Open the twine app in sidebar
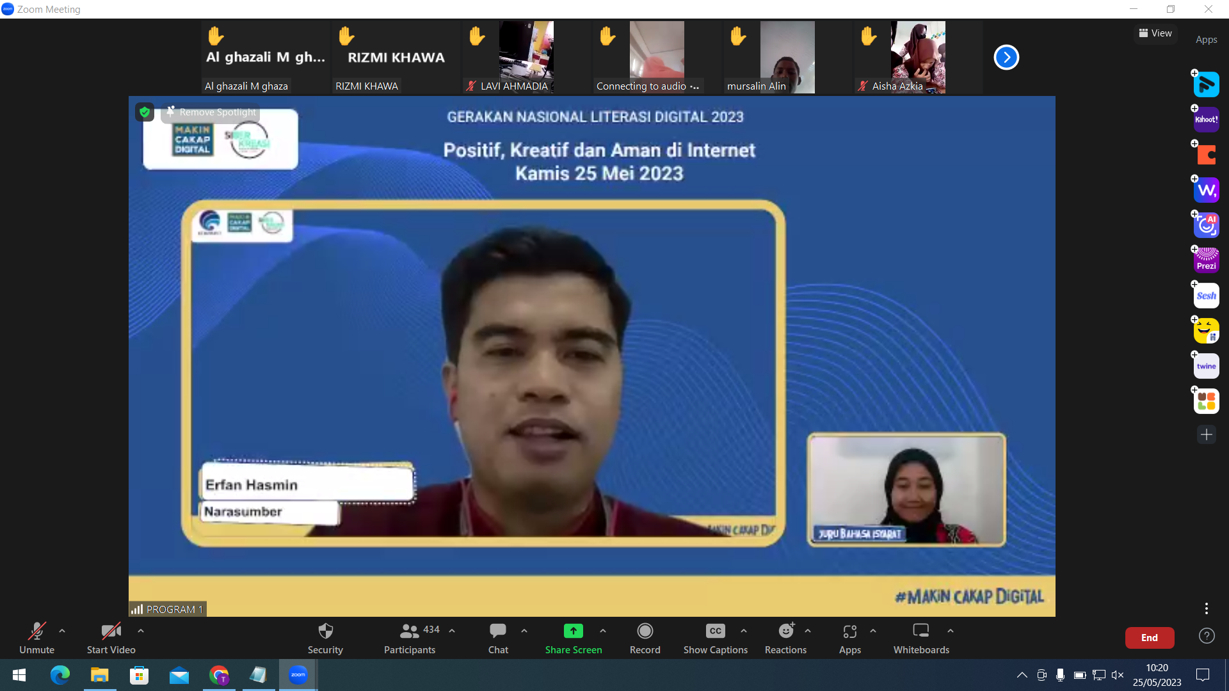Image resolution: width=1229 pixels, height=691 pixels. pyautogui.click(x=1207, y=366)
